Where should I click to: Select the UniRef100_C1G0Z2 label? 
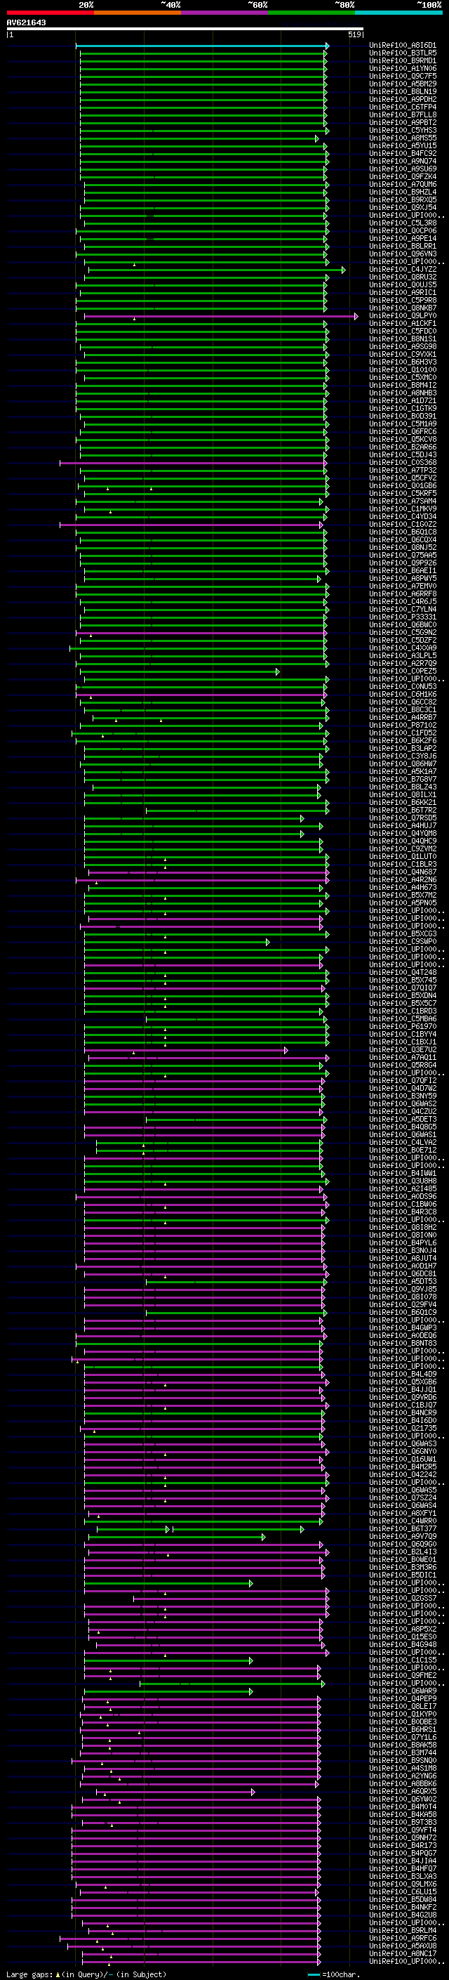click(x=402, y=524)
